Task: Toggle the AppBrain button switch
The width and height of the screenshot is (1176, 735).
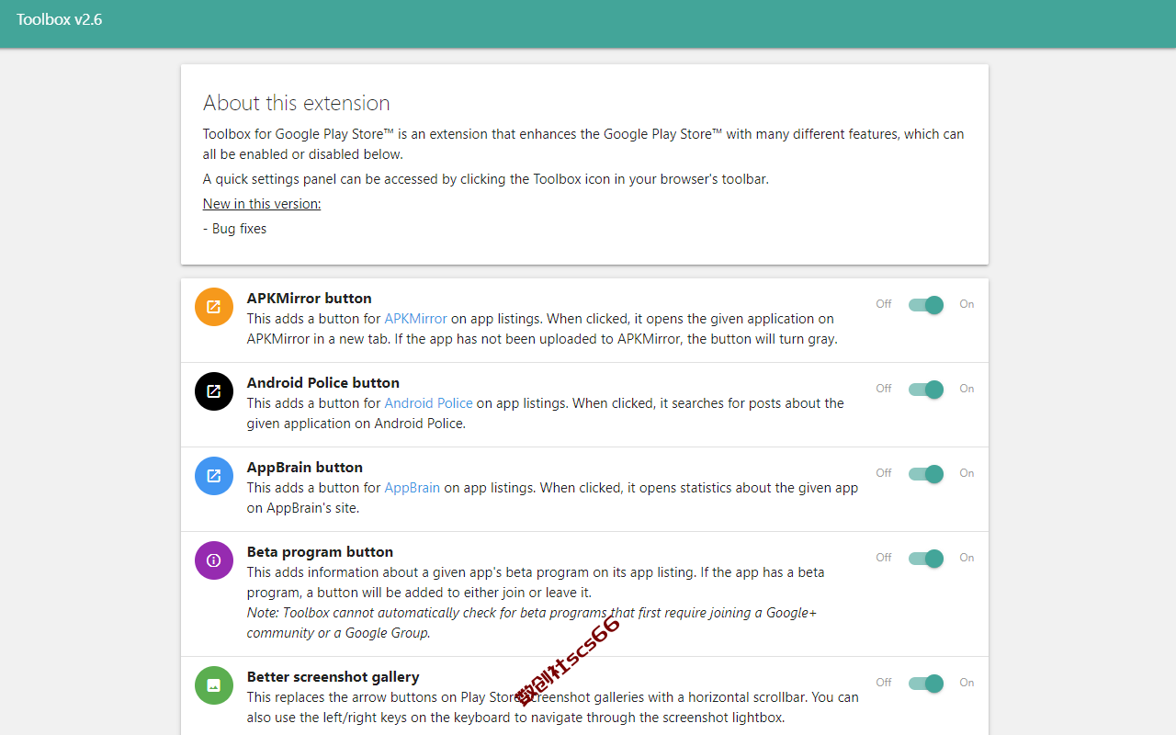Action: 926,474
